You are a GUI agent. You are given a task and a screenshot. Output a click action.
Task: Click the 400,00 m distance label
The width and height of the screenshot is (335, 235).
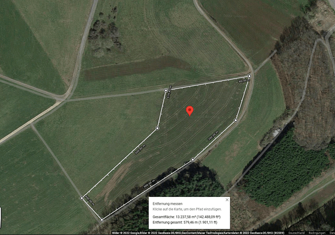click(x=90, y=200)
